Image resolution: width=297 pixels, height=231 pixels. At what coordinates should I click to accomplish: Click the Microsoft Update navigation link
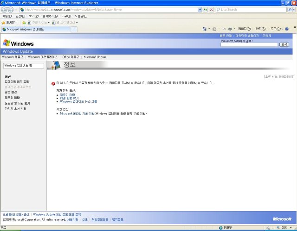95,57
